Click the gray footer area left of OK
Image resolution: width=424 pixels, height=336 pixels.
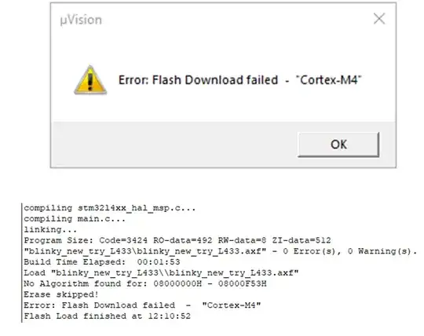(x=174, y=144)
